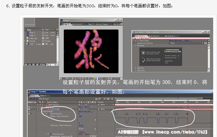
Task: Click the Project panel horizontal scrollbar right arrow
Action: click(x=55, y=65)
